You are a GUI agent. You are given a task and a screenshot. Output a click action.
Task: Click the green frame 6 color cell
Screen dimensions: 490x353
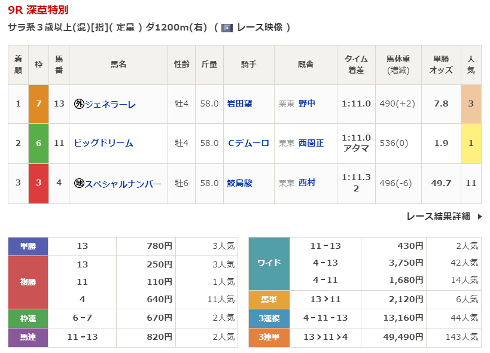coord(38,143)
